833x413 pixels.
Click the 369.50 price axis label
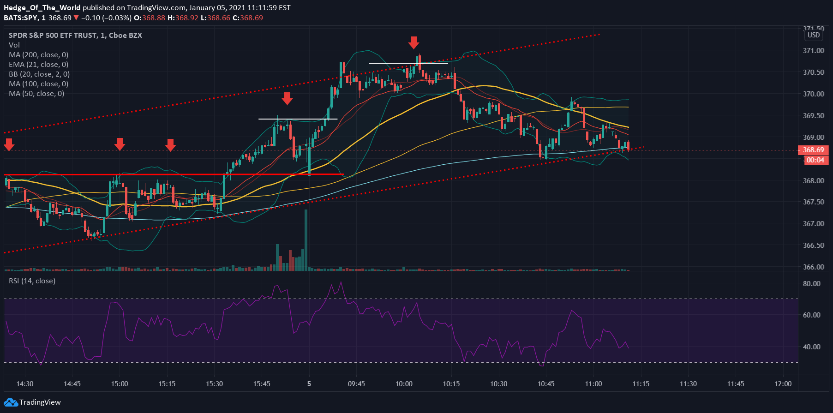pos(814,116)
